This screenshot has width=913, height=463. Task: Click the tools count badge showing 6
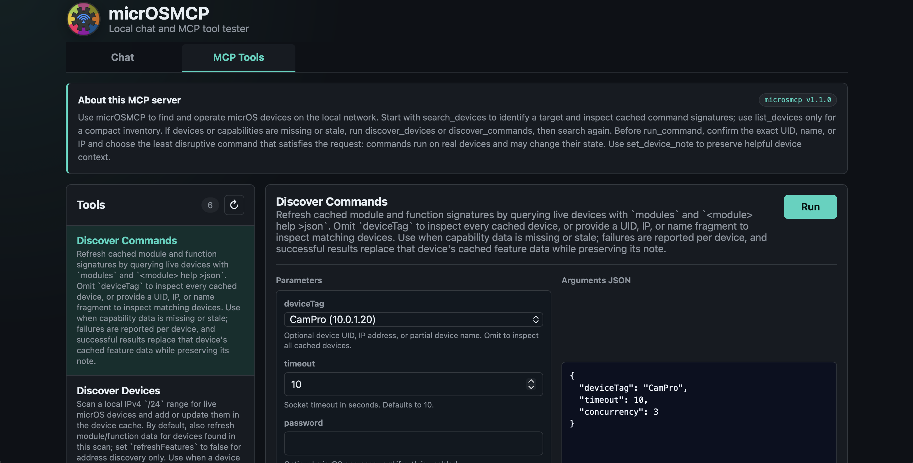pos(210,205)
